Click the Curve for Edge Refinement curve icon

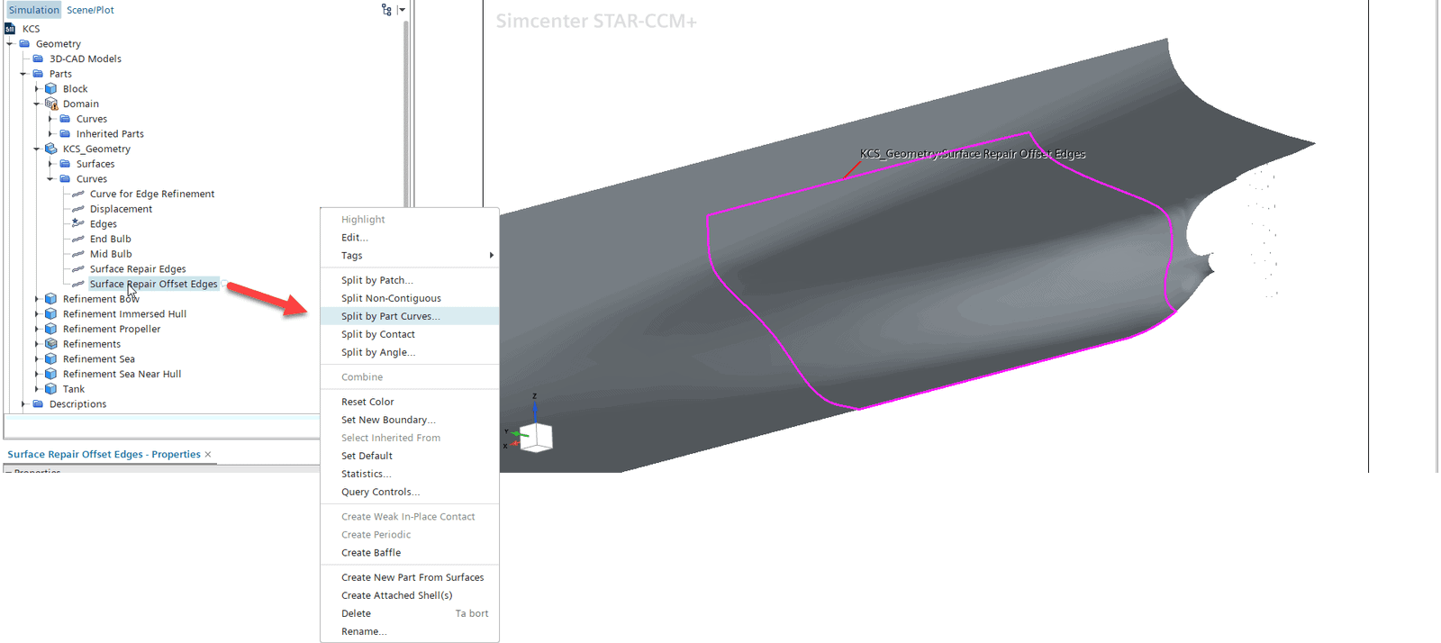tap(78, 194)
